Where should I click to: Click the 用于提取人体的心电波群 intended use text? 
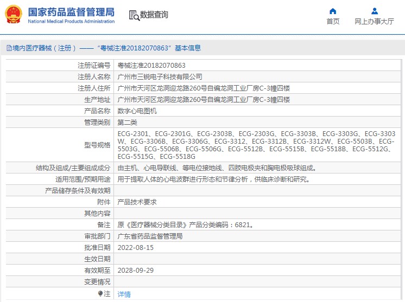213,179
